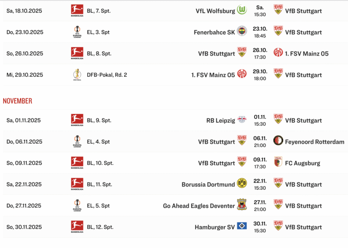Click the Hamburger SV diamond logo

point(242,227)
